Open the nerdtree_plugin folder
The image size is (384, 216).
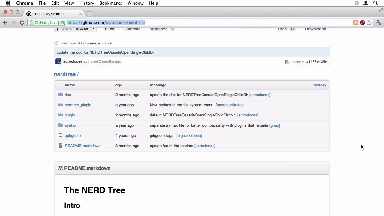(78, 105)
